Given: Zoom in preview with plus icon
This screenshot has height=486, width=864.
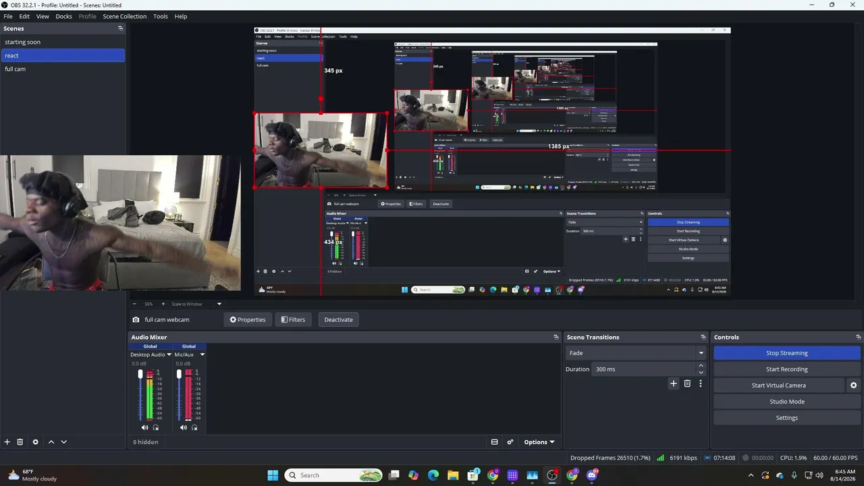Looking at the screenshot, I should pos(163,304).
